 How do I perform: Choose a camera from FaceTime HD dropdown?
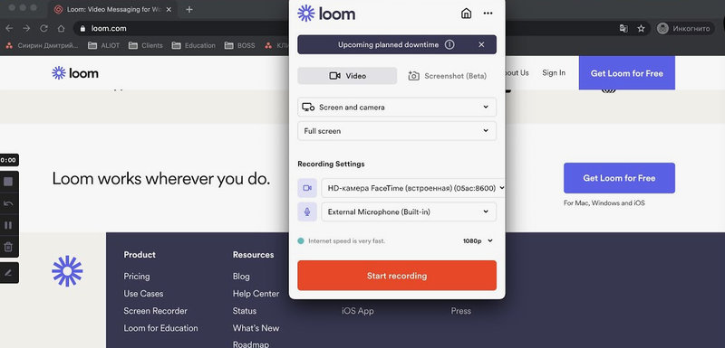pos(413,188)
